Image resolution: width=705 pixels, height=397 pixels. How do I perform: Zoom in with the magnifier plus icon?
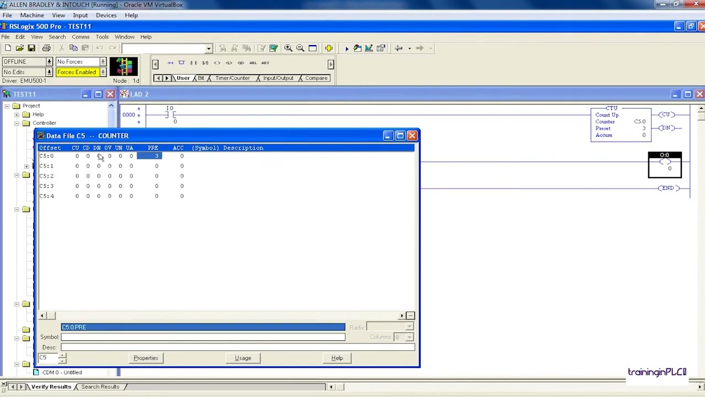[x=288, y=49]
